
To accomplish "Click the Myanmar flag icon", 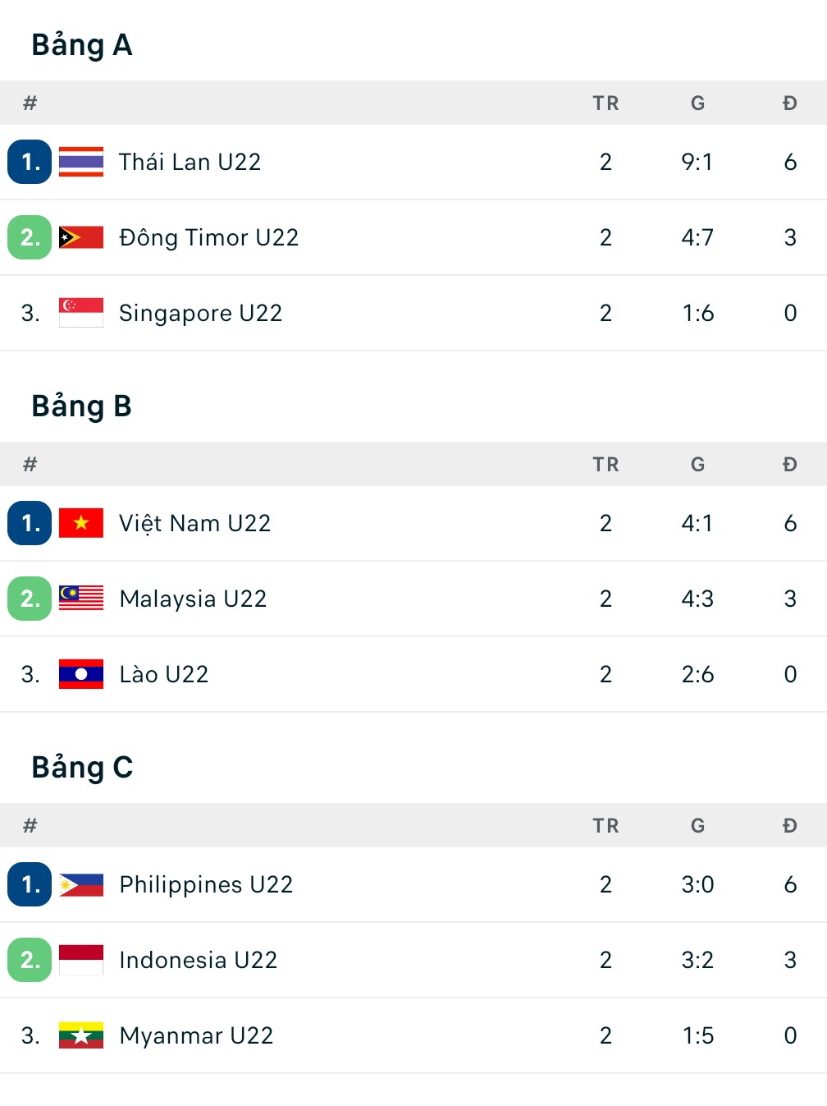I will click(81, 1035).
